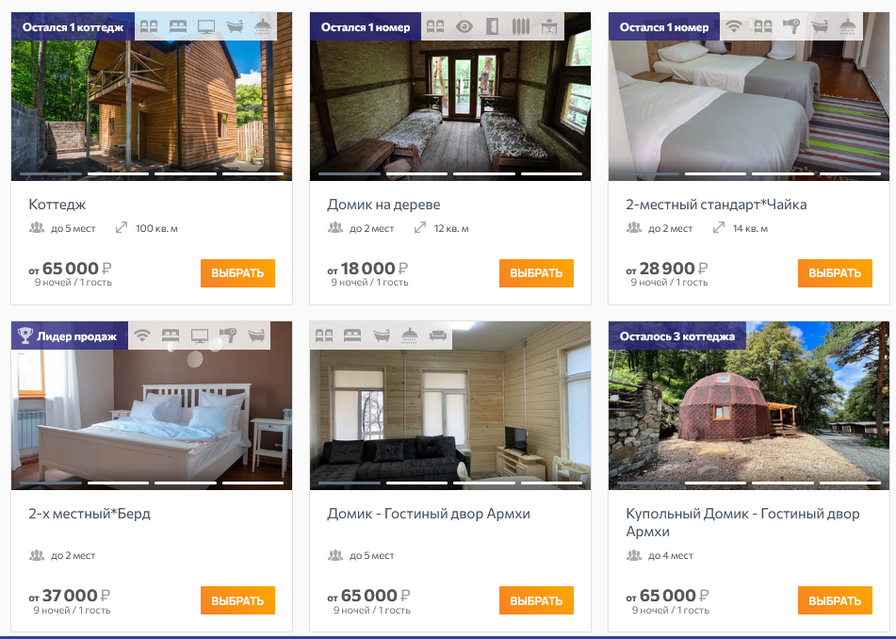The image size is (896, 639).
Task: Jump to last photo indicator on Домик на дереве
Action: click(x=551, y=173)
